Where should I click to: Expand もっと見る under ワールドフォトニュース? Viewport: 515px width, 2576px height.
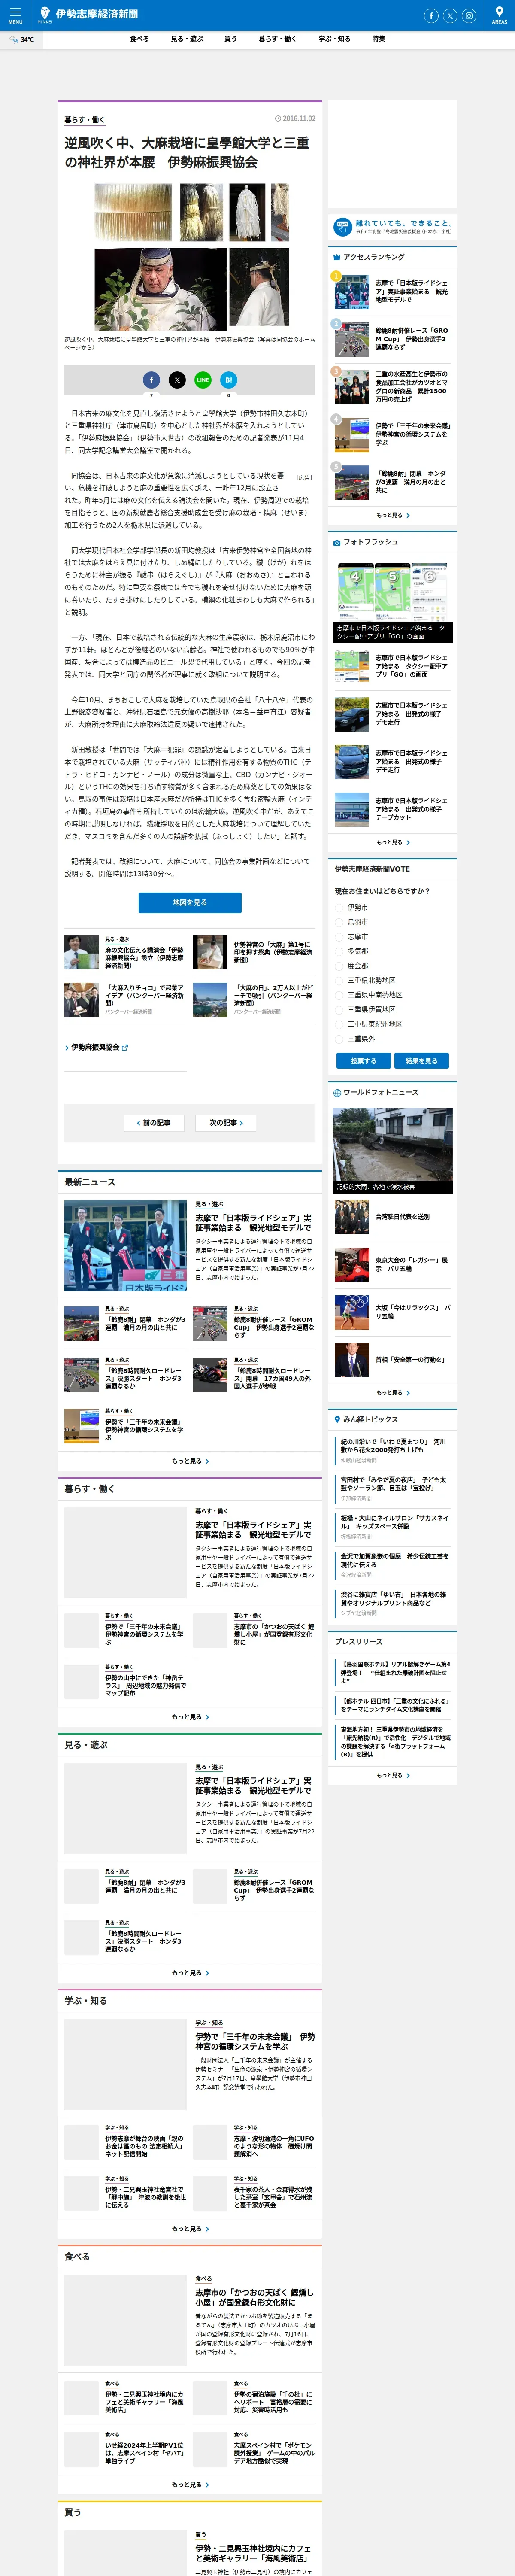click(393, 1393)
